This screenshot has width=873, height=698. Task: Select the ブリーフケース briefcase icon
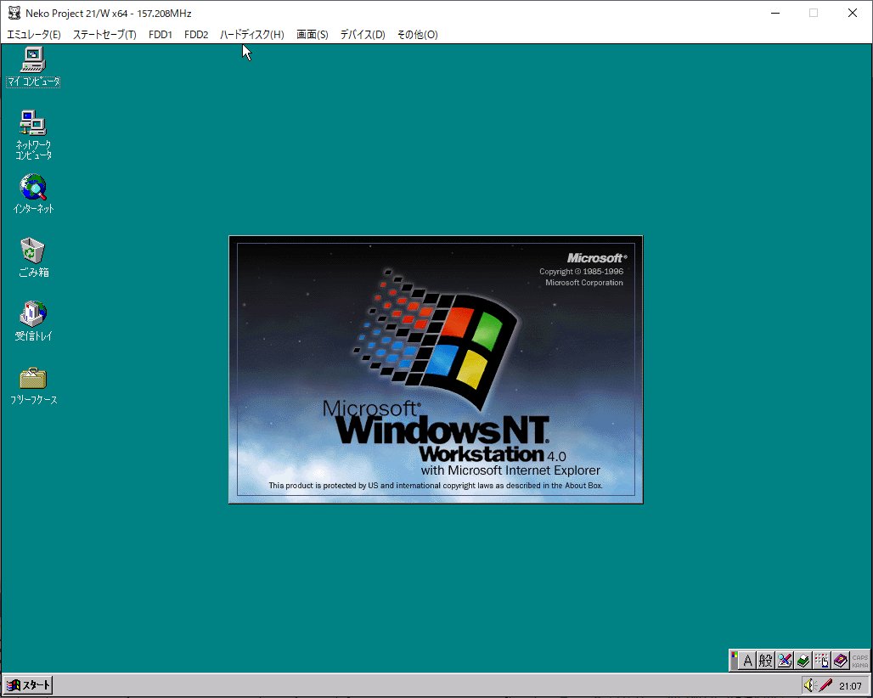pos(33,386)
